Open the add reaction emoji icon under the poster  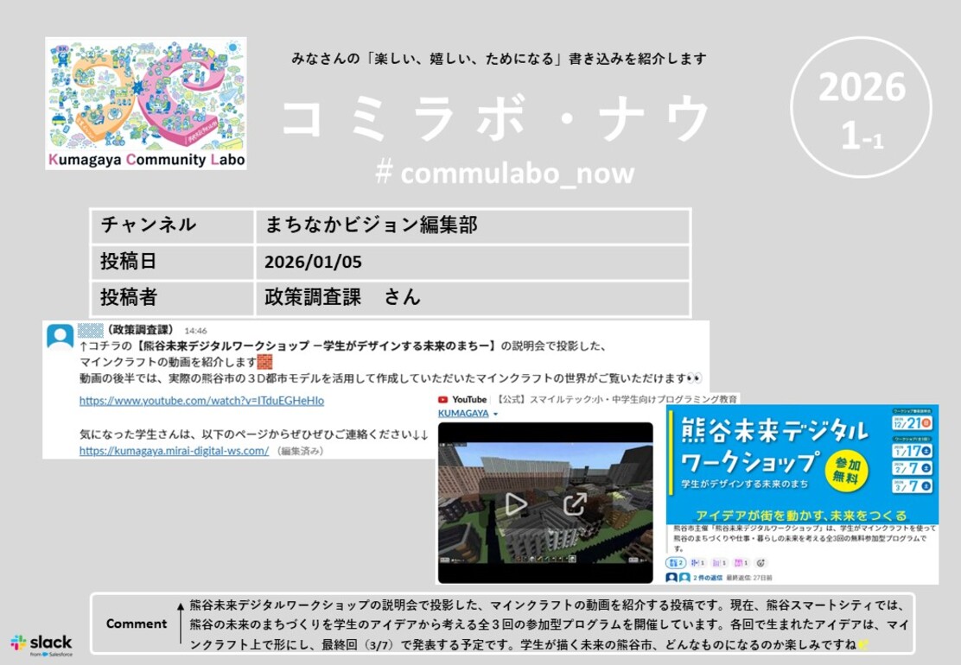[x=761, y=561]
